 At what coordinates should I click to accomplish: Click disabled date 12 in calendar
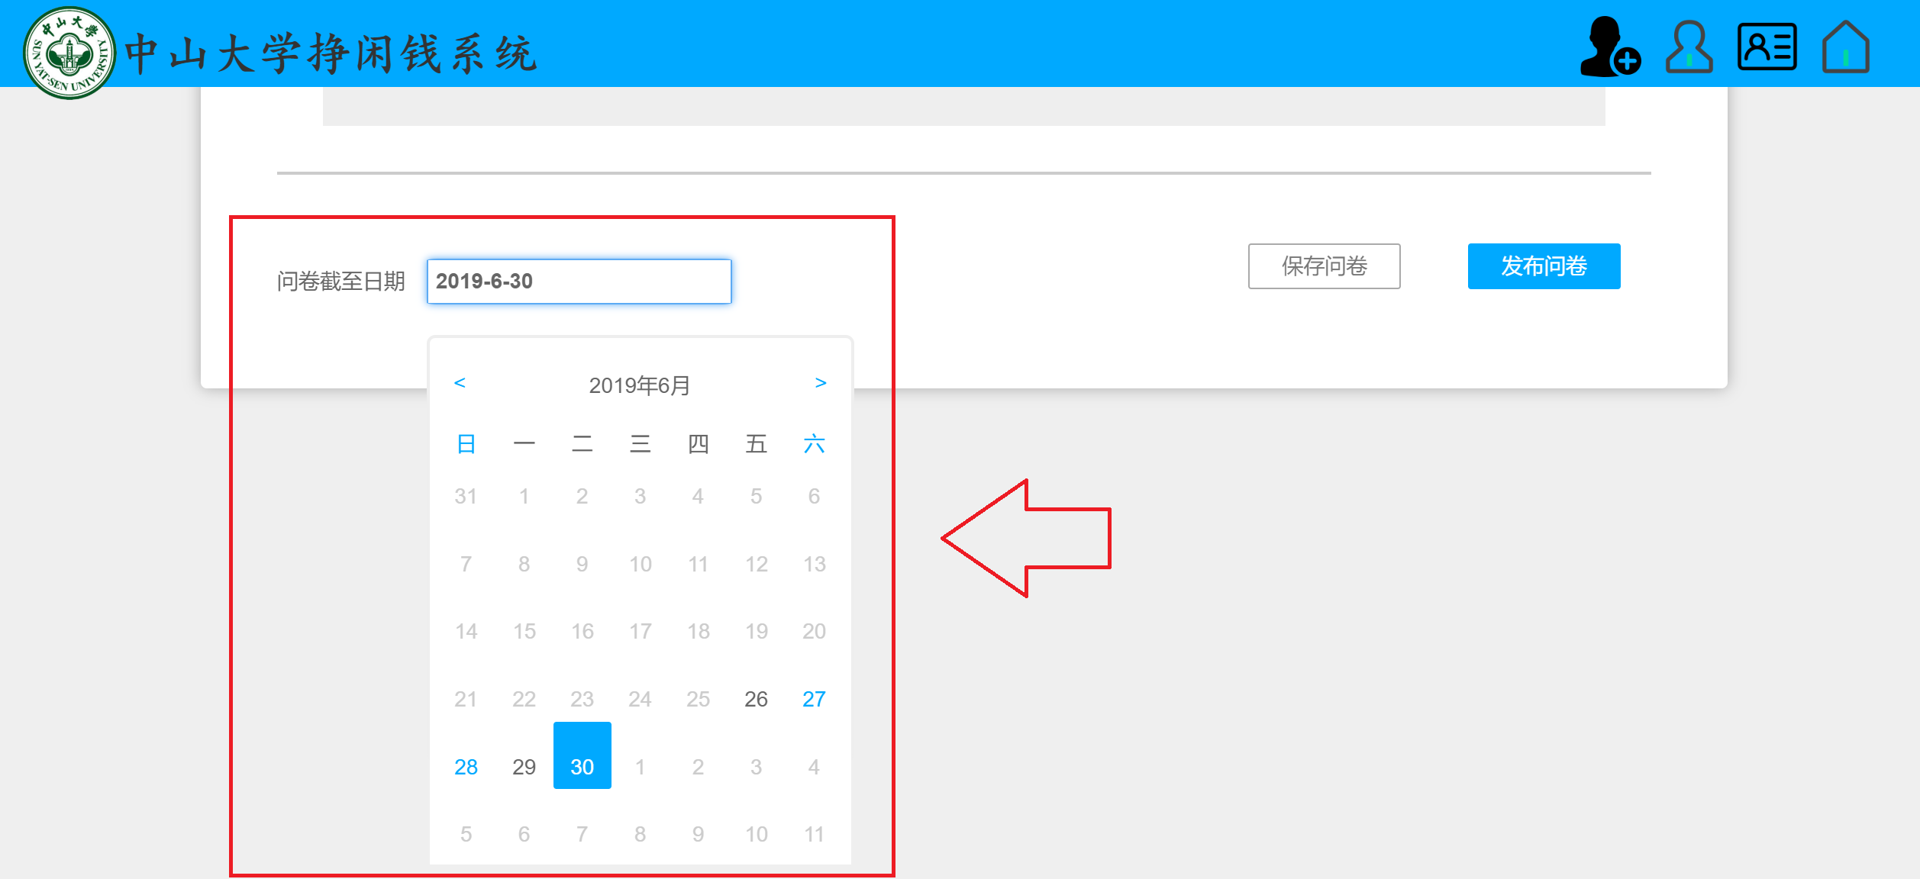tap(757, 564)
